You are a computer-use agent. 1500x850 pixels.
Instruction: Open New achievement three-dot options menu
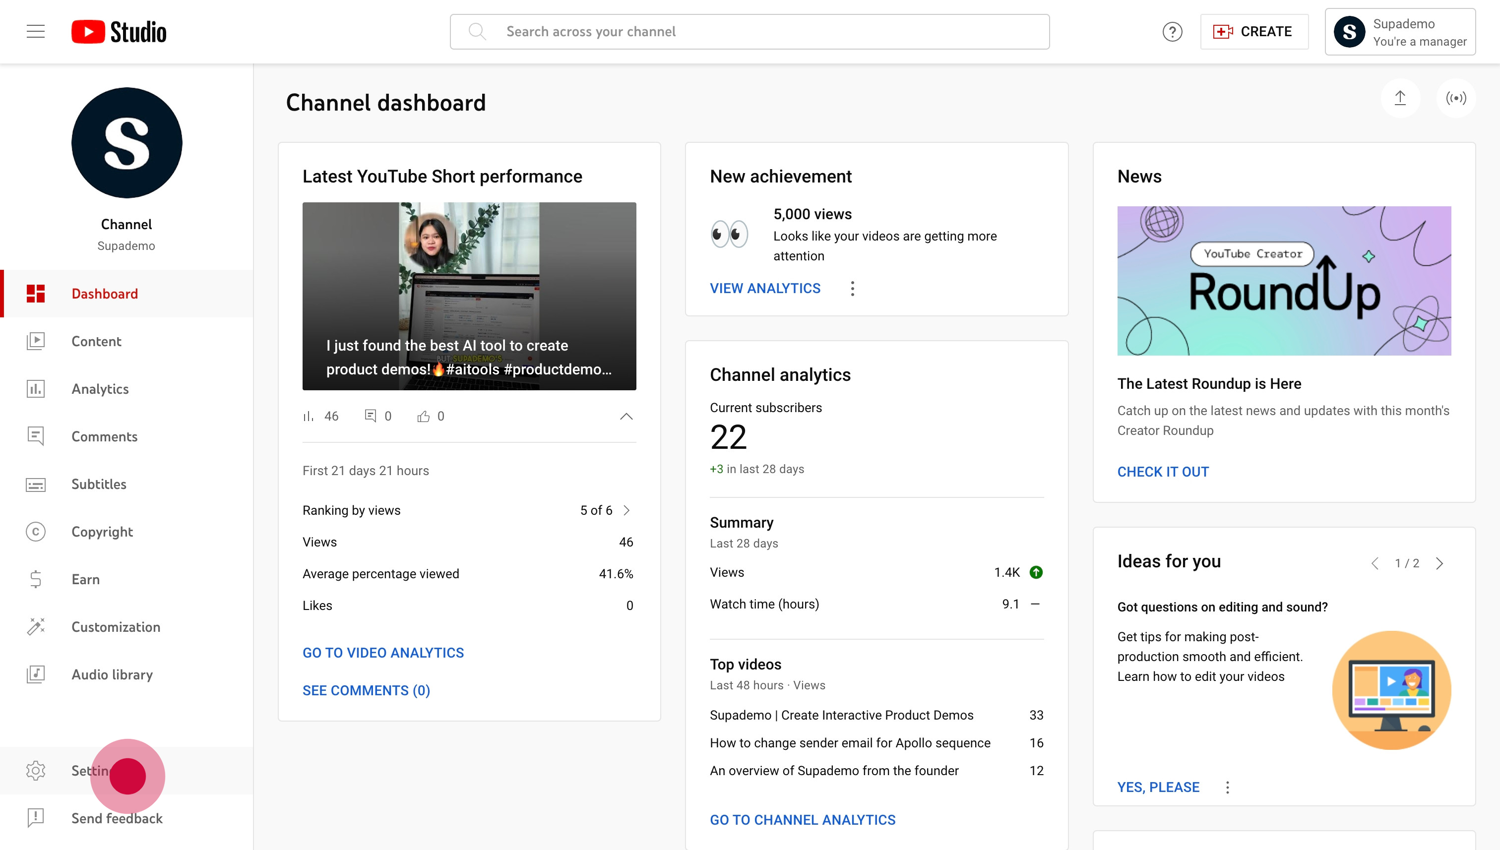pos(853,289)
